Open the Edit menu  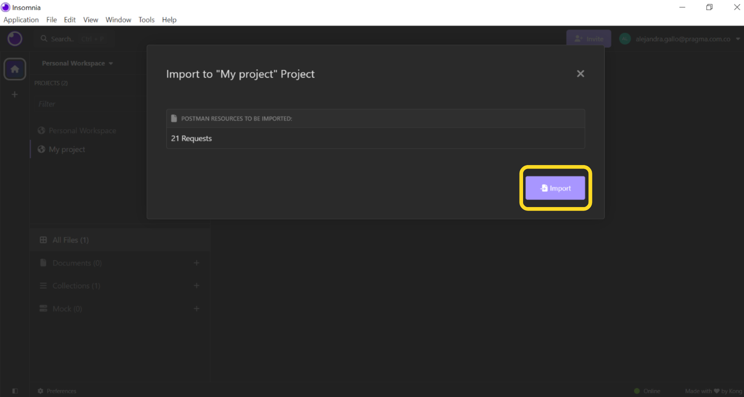(x=70, y=20)
